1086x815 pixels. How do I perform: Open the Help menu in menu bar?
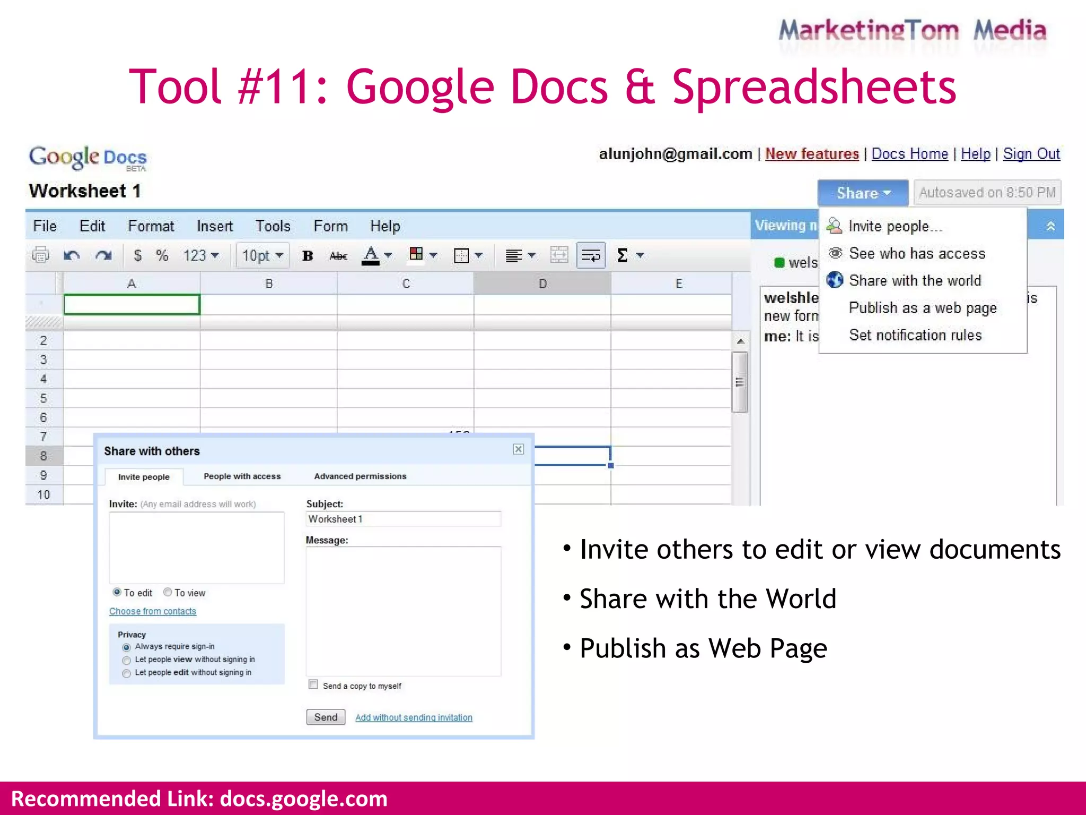click(385, 227)
